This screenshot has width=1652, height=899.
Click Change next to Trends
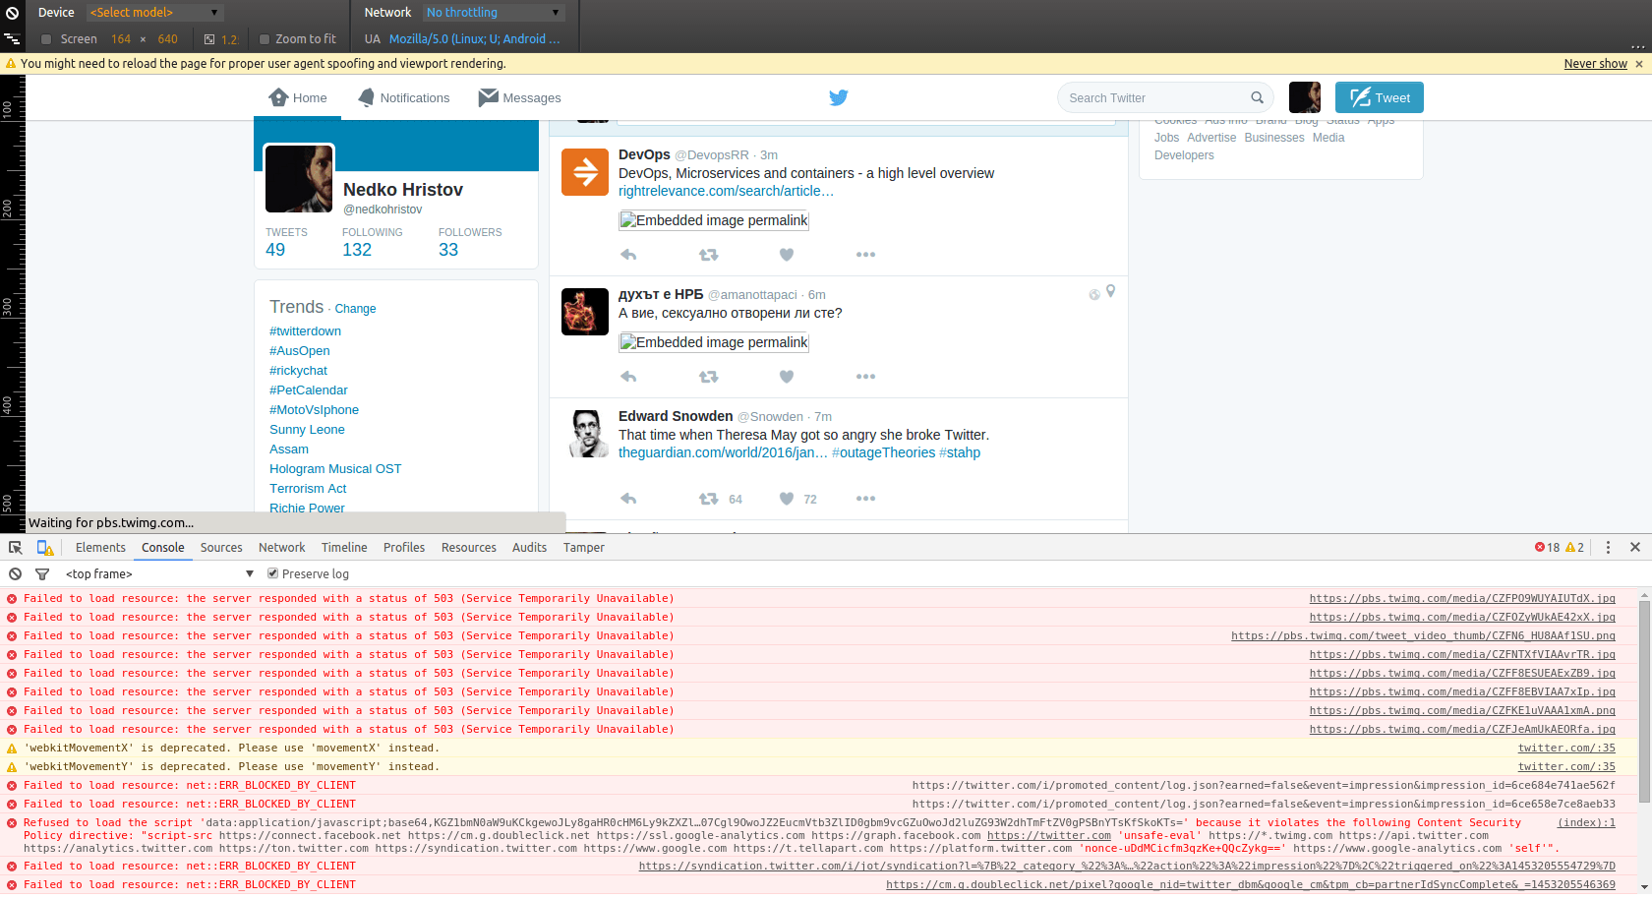(355, 309)
